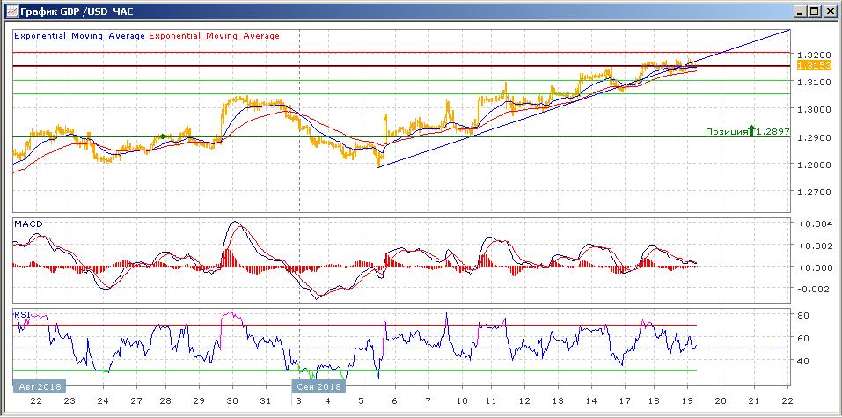The width and height of the screenshot is (842, 418).
Task: Click the +0.004 MACD scale label
Action: [x=812, y=224]
